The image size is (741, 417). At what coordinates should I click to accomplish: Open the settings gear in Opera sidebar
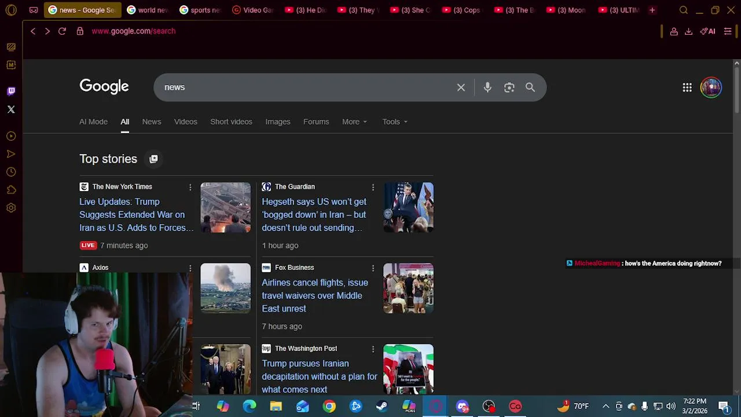point(11,208)
